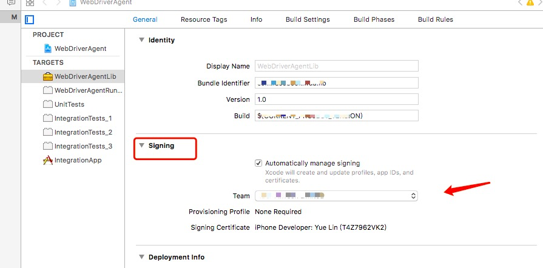
Task: Click the UnitTests target bundle icon
Action: click(x=48, y=104)
